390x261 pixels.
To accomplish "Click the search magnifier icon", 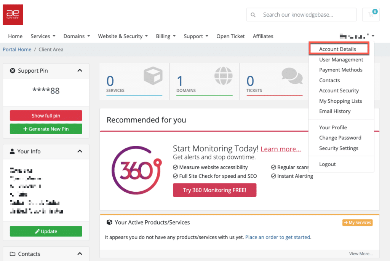I will click(253, 15).
